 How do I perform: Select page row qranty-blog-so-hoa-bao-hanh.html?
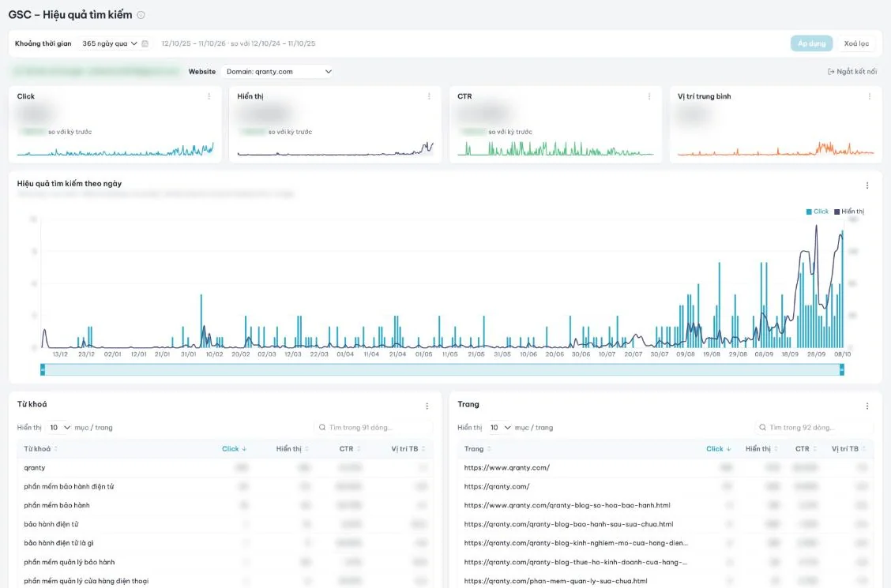(665, 505)
